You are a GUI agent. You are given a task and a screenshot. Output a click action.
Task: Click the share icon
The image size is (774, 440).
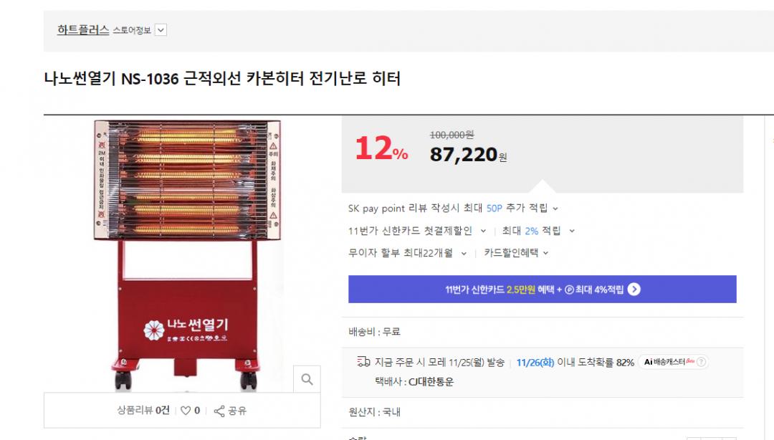point(219,411)
